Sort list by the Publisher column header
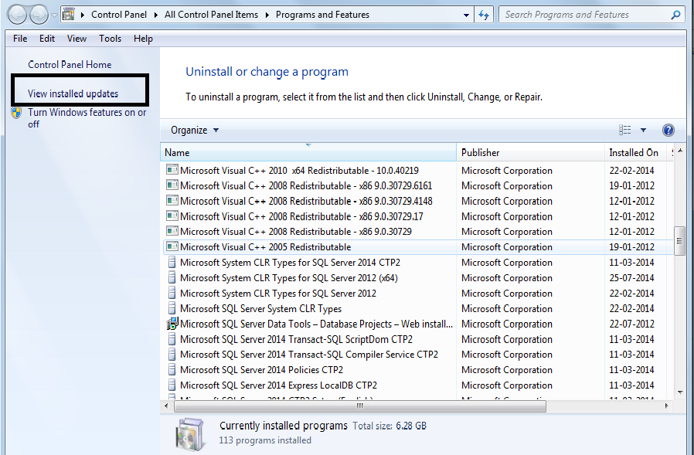This screenshot has height=455, width=694. pyautogui.click(x=530, y=152)
